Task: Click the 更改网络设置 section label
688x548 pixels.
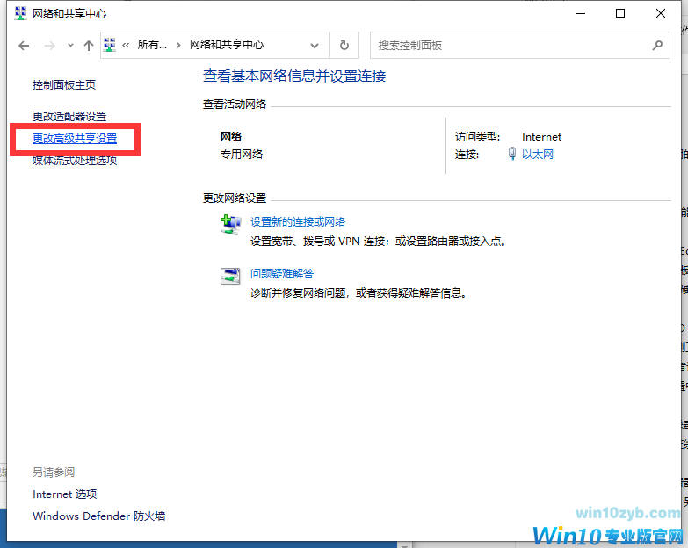Action: pos(235,198)
